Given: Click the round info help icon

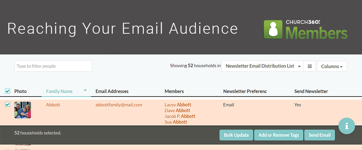Looking at the screenshot, I should tap(346, 126).
